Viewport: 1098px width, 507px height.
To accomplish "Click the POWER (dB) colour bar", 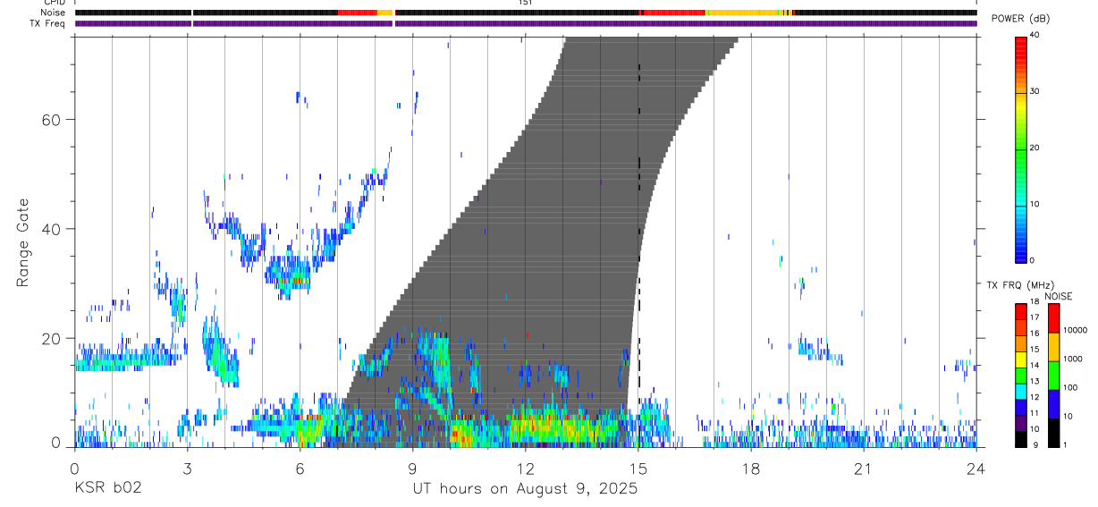I will point(1021,149).
